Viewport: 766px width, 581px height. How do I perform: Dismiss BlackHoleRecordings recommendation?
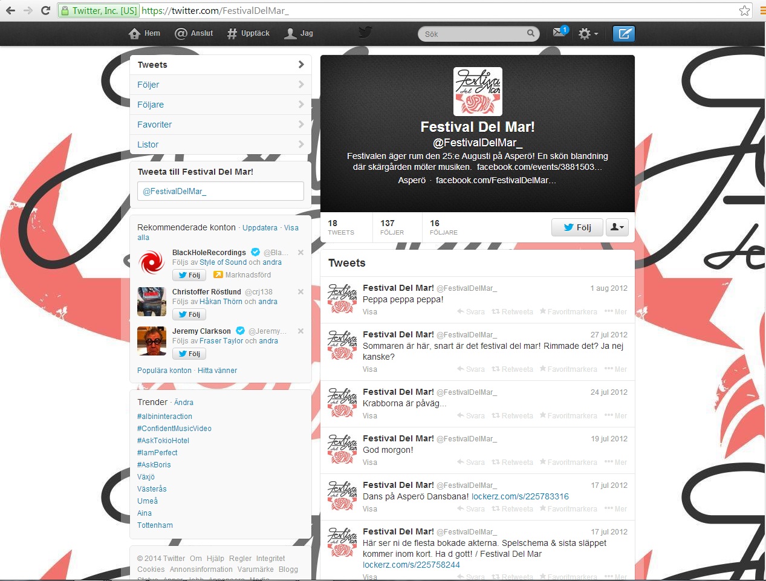pyautogui.click(x=300, y=253)
